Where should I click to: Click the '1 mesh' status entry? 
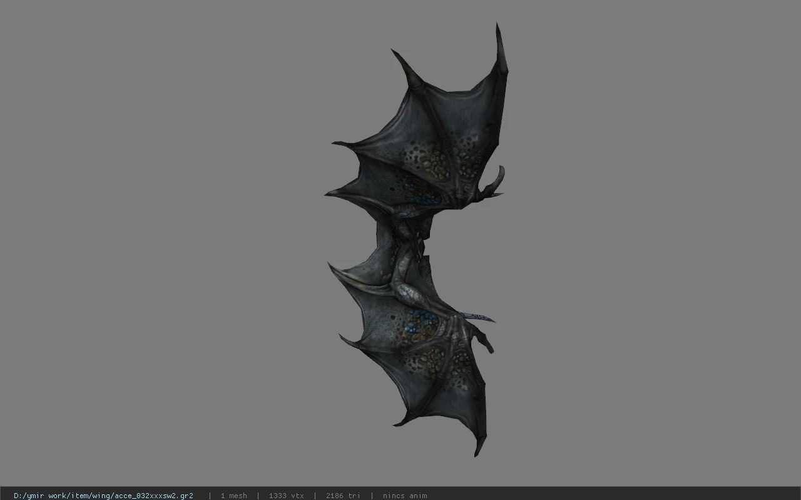(x=233, y=496)
